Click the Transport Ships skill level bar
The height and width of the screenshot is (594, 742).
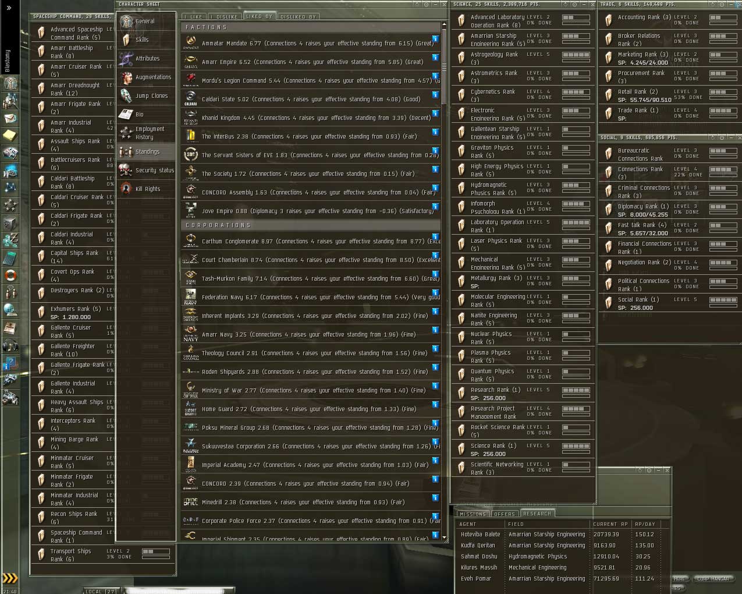point(156,551)
